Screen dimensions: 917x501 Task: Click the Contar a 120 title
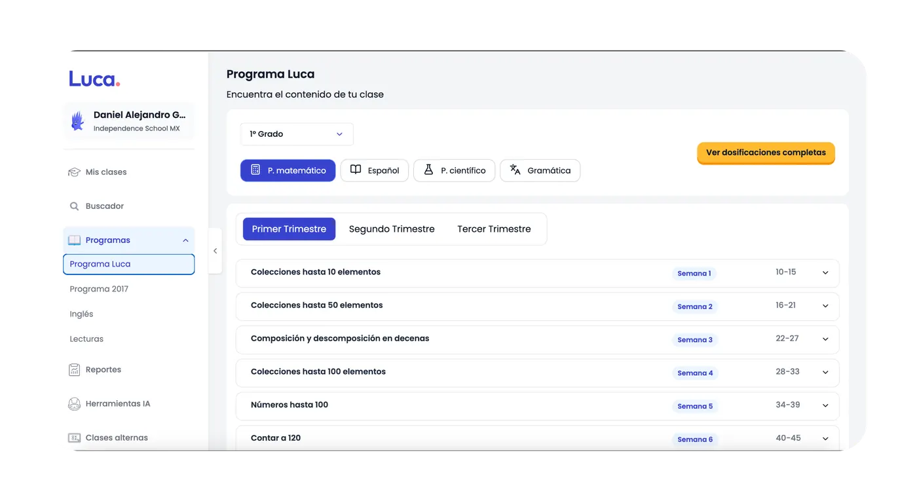point(276,438)
